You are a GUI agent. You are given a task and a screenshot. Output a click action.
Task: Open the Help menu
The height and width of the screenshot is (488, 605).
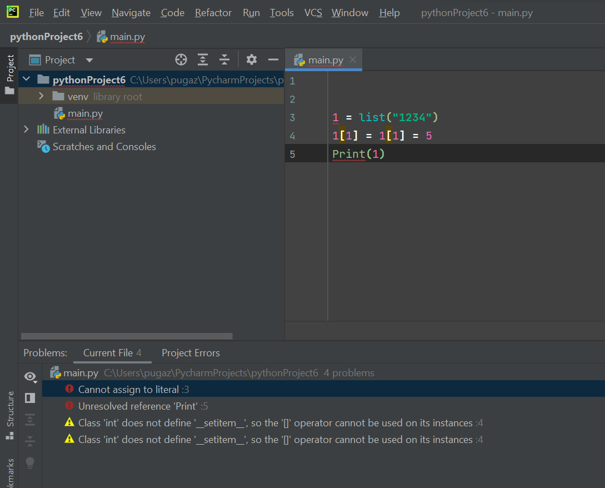click(389, 13)
